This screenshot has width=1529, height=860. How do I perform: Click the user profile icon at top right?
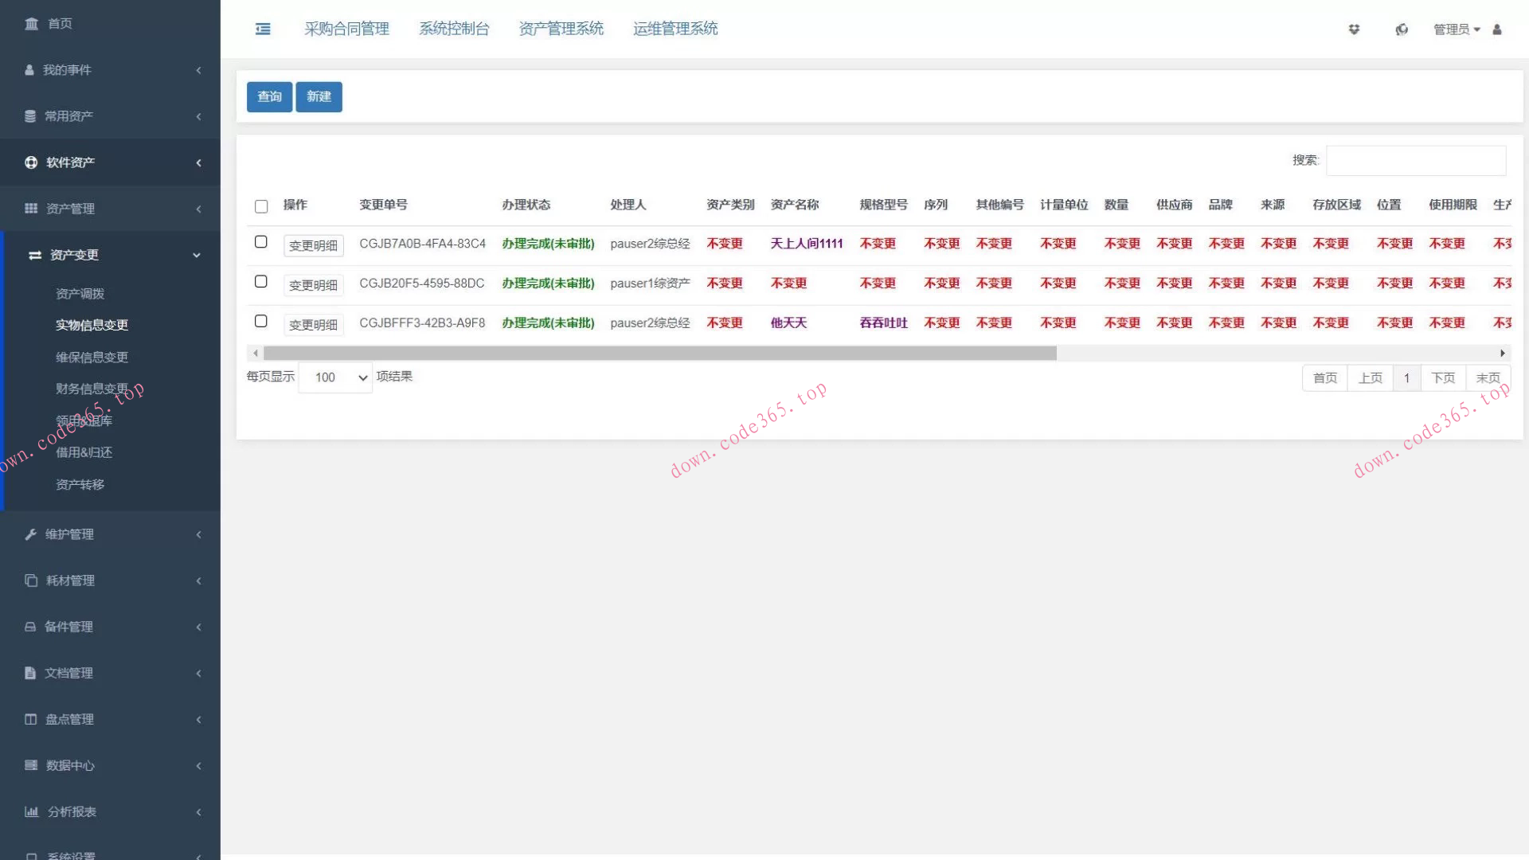point(1497,29)
